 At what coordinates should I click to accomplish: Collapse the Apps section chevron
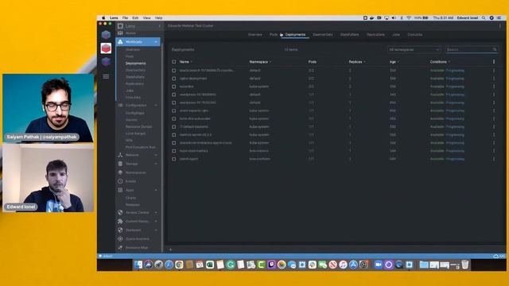[156, 190]
